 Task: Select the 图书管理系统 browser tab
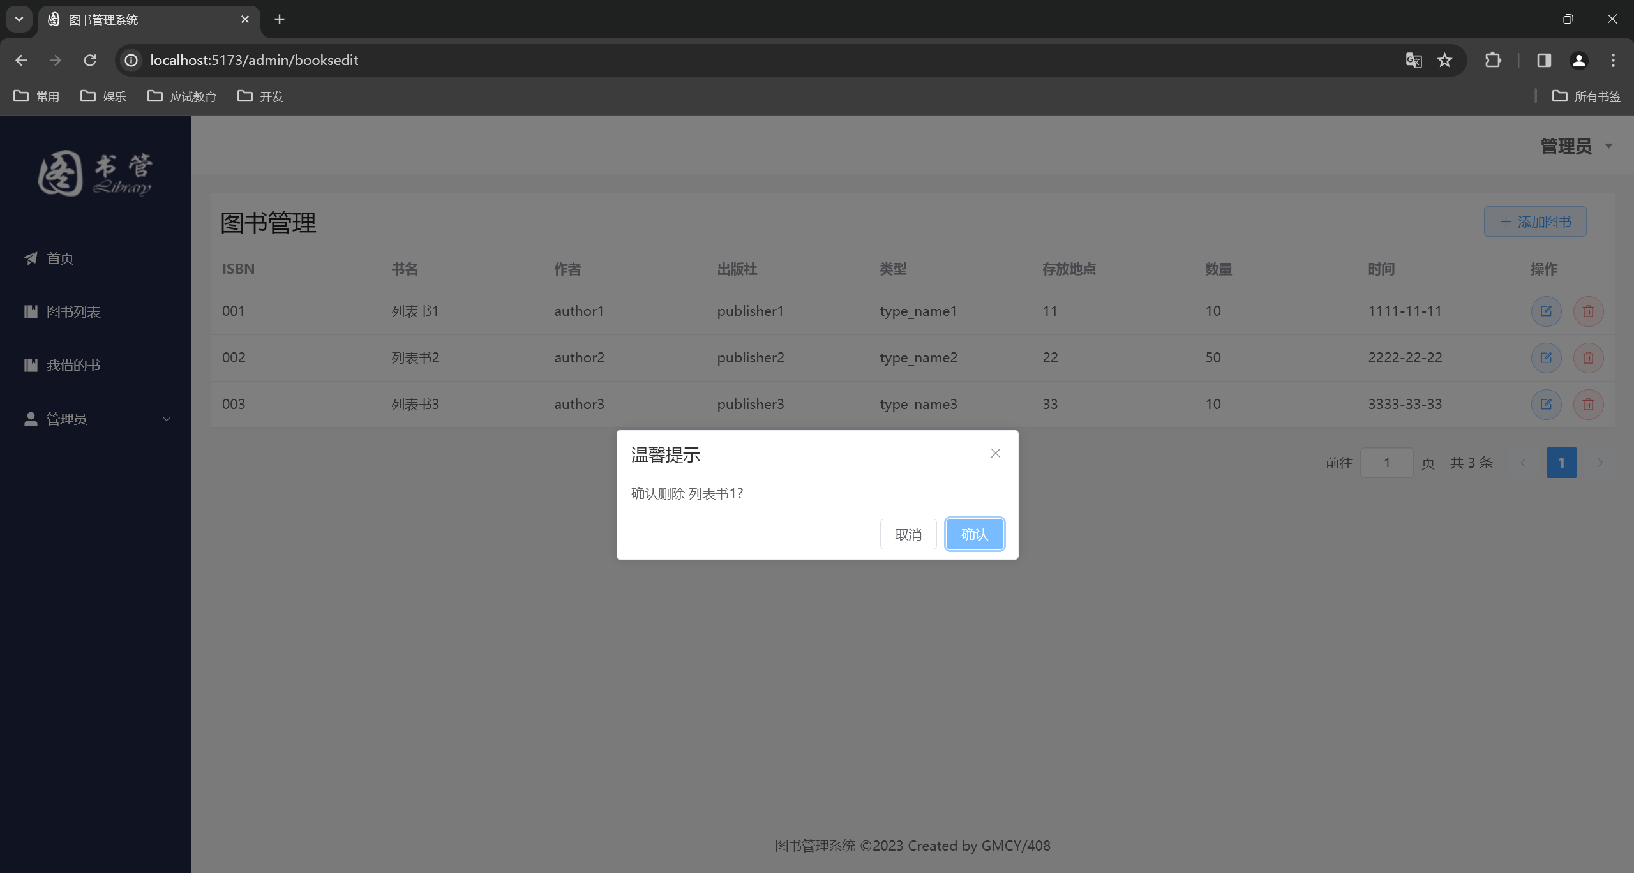149,20
